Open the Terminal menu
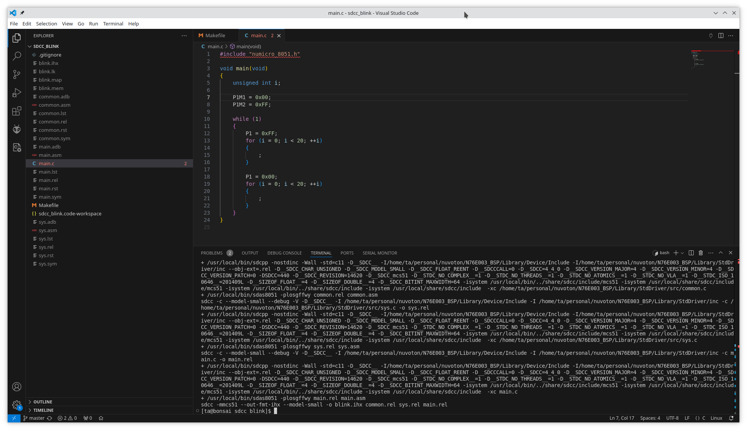This screenshot has height=430, width=747. tap(113, 24)
